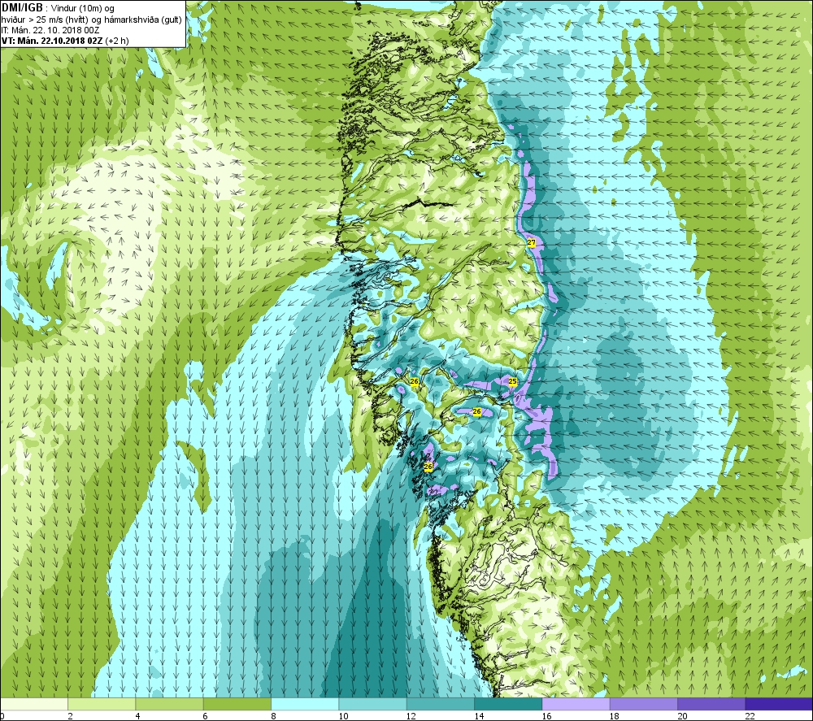Screen dimensions: 813x721
Task: Click the legend scale label '18'
Action: point(615,716)
